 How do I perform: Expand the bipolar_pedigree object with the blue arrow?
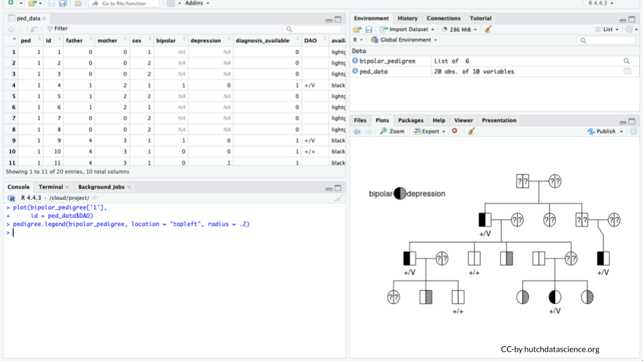pyautogui.click(x=355, y=61)
